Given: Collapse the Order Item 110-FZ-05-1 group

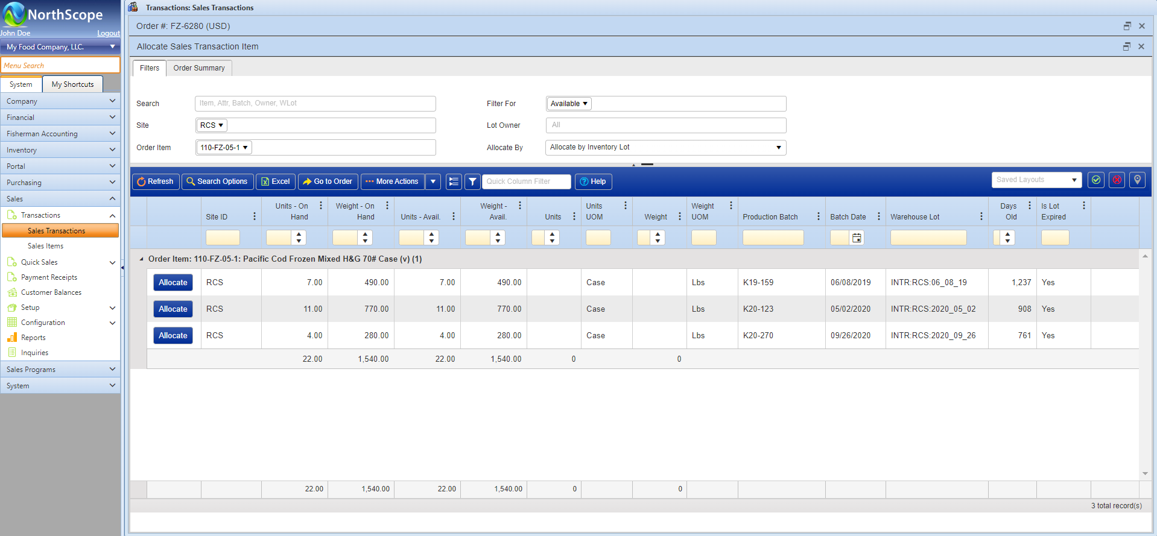Looking at the screenshot, I should (142, 259).
